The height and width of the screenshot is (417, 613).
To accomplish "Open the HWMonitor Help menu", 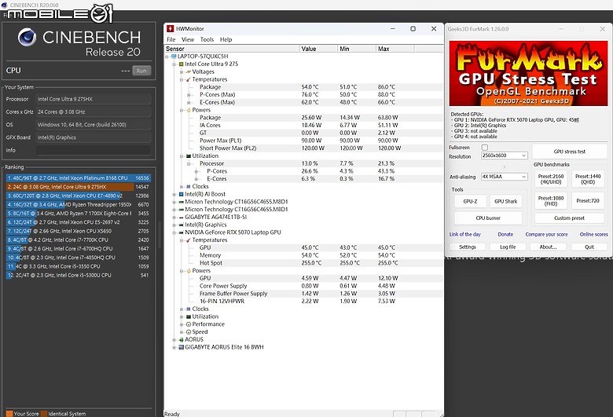I will (226, 39).
